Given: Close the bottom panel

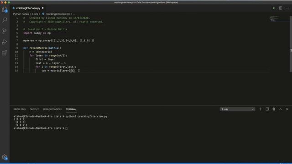Looking at the screenshot, I should tap(287, 109).
